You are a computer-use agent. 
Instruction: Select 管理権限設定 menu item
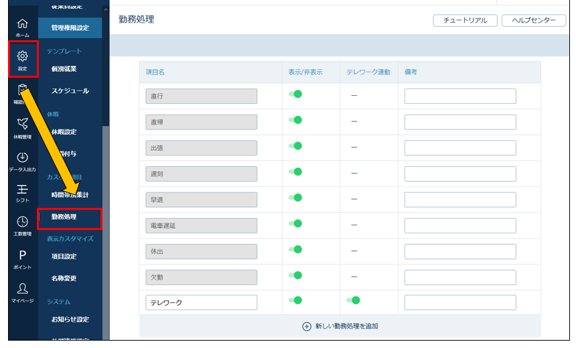click(70, 27)
